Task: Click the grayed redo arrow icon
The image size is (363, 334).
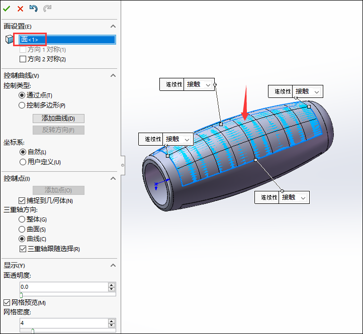Action: pos(47,9)
